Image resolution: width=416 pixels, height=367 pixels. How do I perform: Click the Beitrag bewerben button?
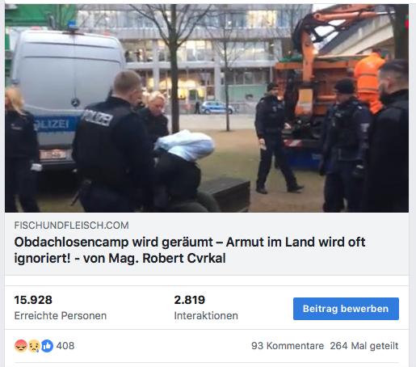[x=346, y=309]
